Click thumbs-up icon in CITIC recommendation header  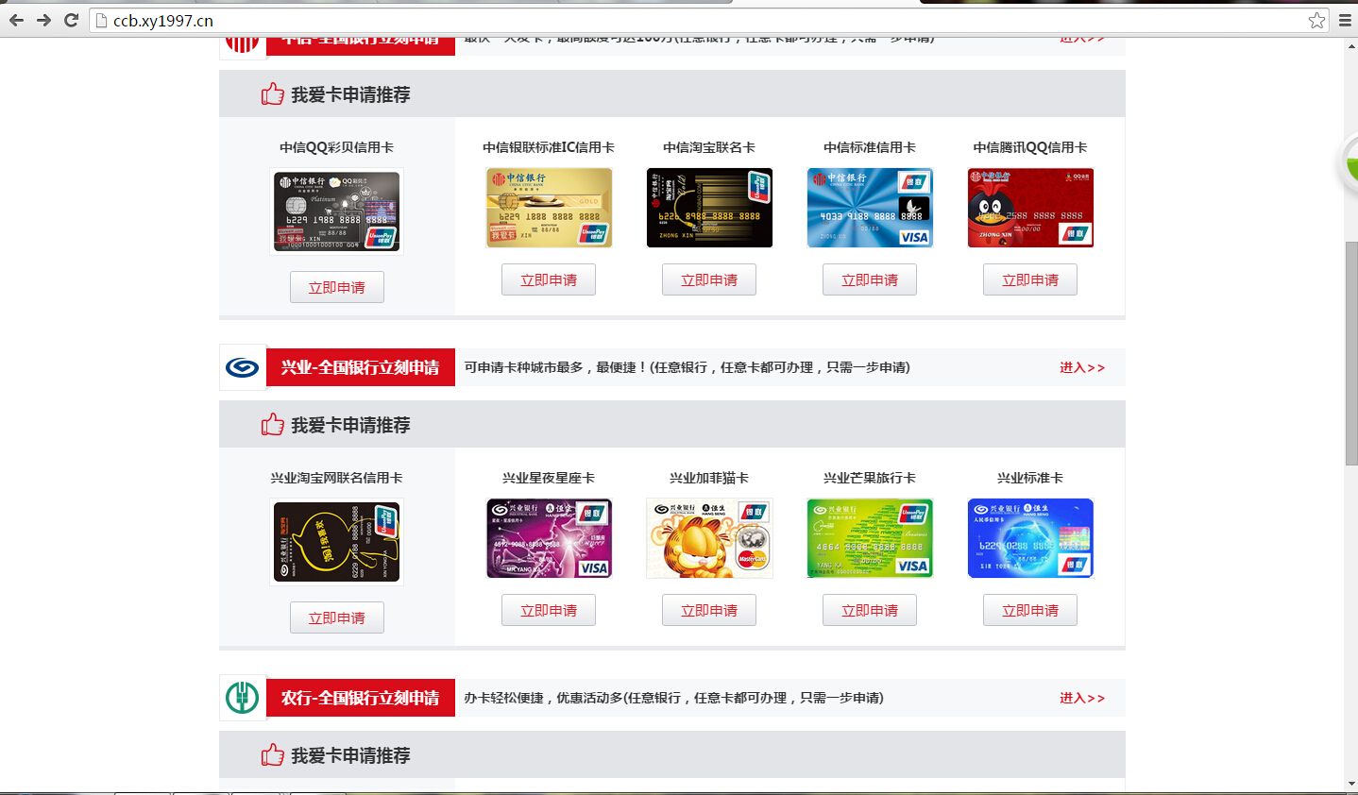(273, 93)
